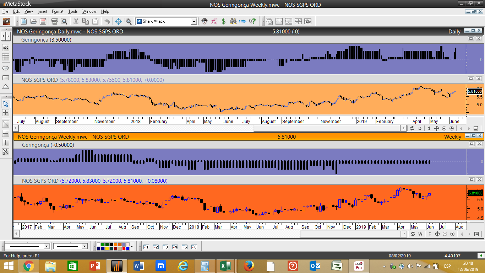
Task: Toggle the D periodicity button on daily chart
Action: tap(420, 128)
